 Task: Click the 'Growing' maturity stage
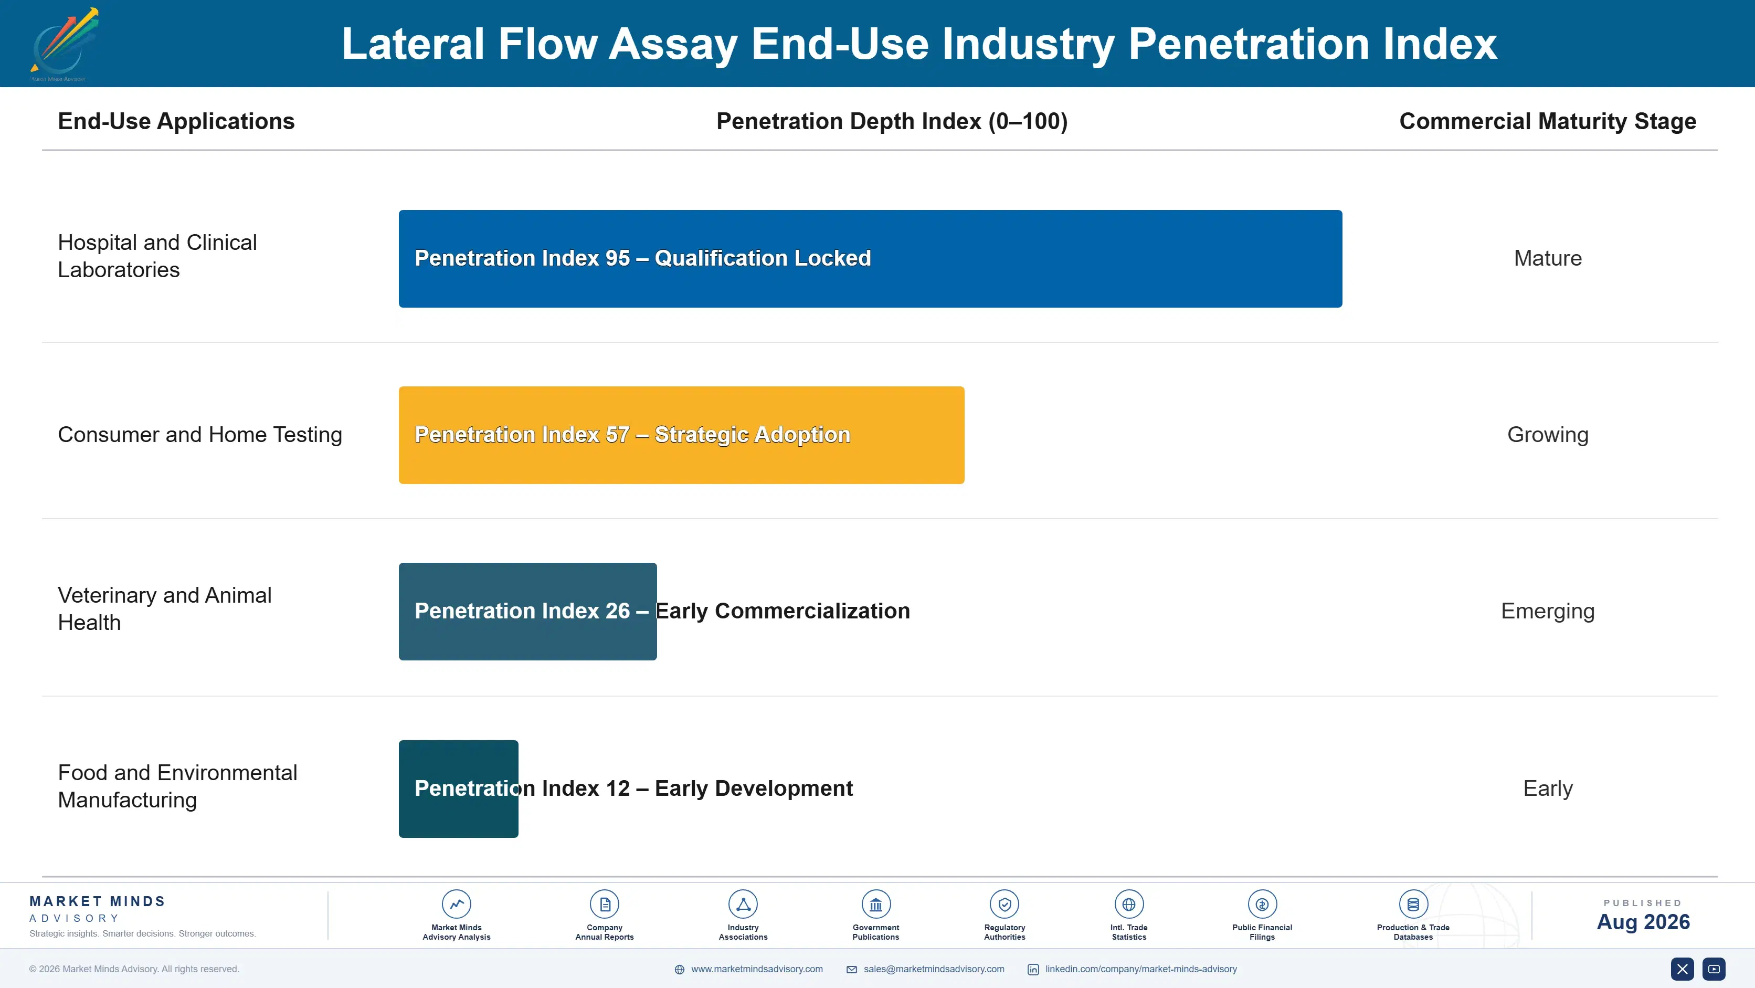[x=1548, y=435]
